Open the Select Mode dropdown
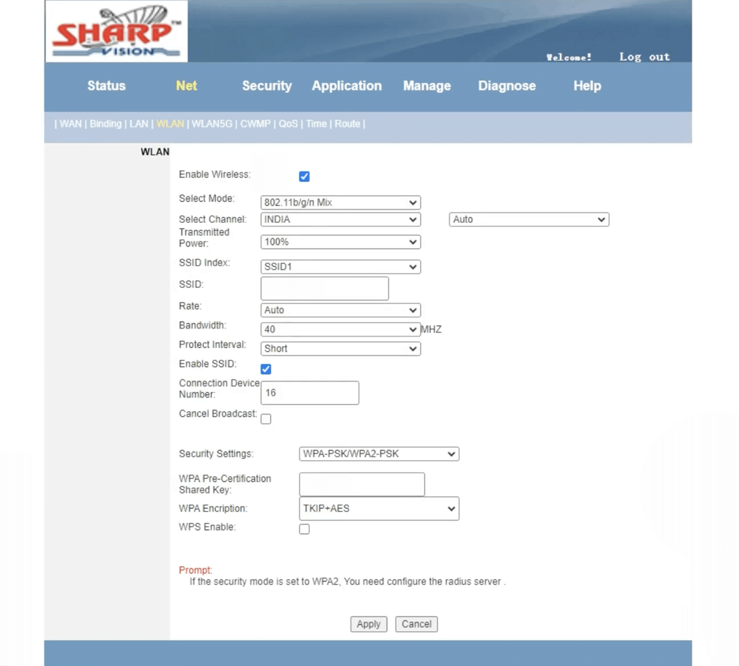The image size is (739, 666). click(x=340, y=203)
